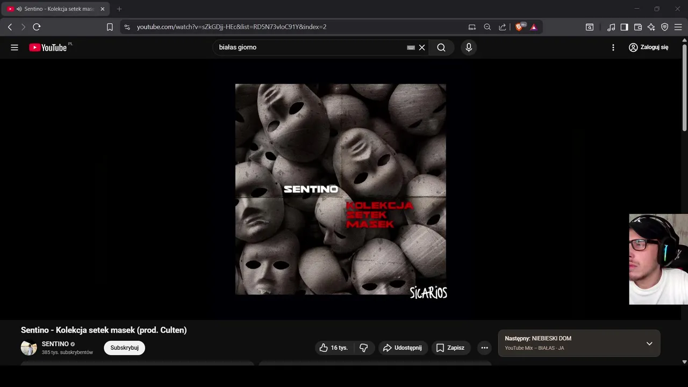Click the 'Zaloguj się' sign-in button
688x387 pixels.
pos(649,47)
